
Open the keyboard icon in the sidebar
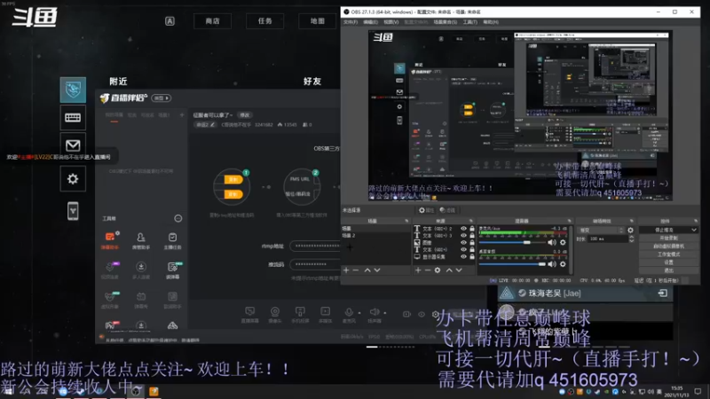(73, 118)
